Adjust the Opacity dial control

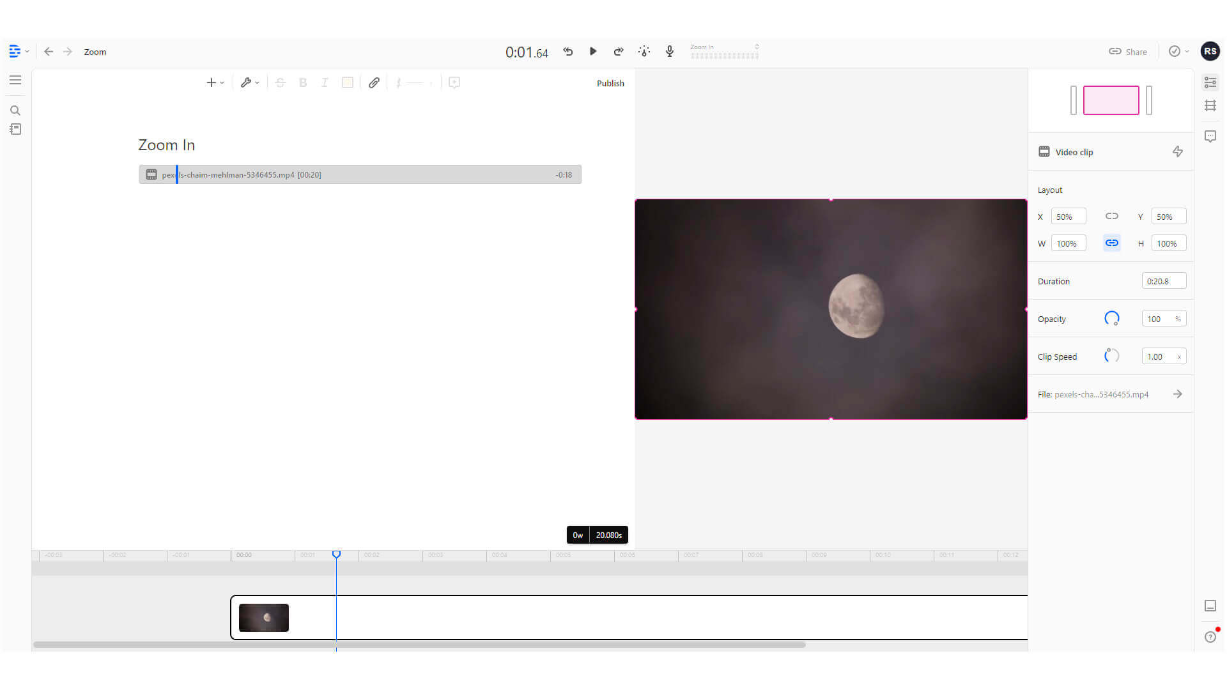(x=1112, y=318)
